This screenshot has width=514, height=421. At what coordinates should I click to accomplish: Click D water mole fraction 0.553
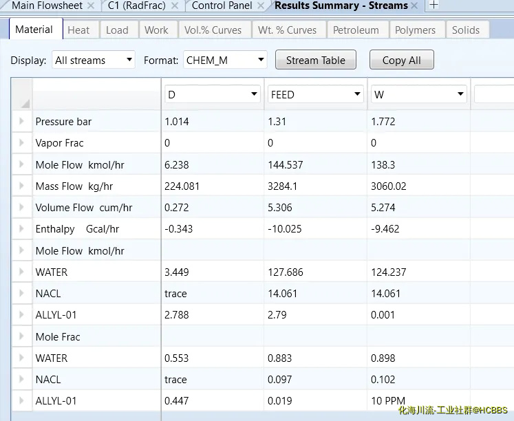click(x=177, y=358)
